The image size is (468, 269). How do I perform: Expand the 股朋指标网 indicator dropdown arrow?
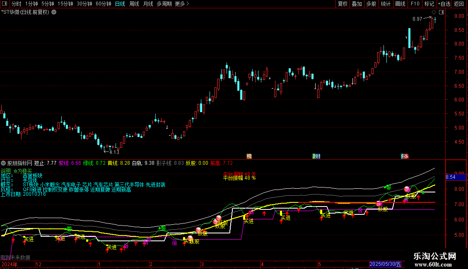click(3, 163)
